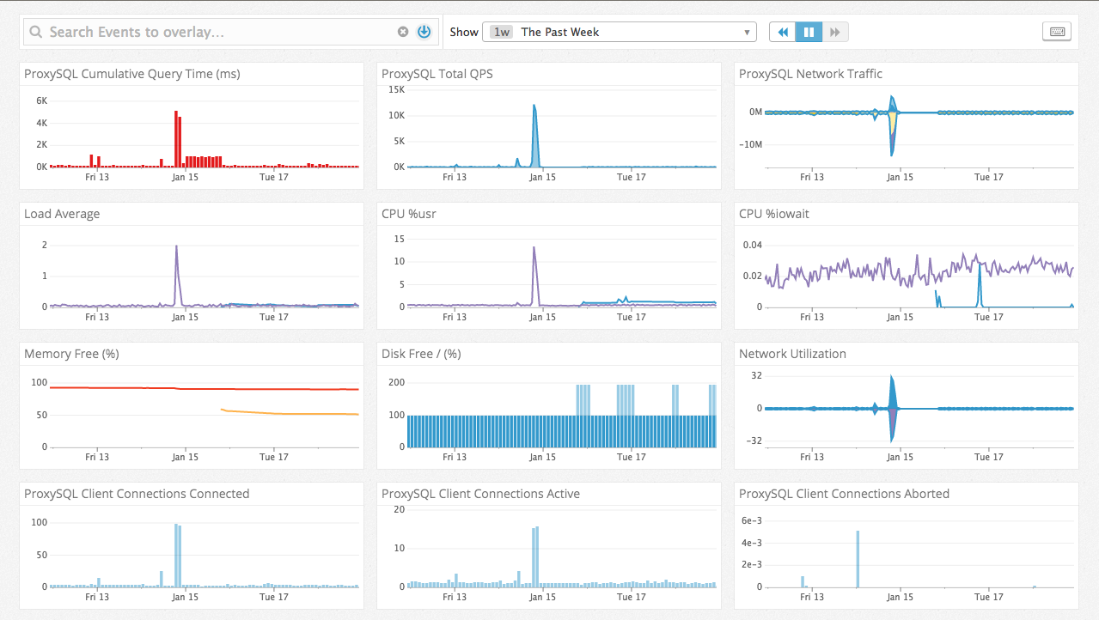
Task: Click the Network Utilization spike
Action: coord(893,408)
